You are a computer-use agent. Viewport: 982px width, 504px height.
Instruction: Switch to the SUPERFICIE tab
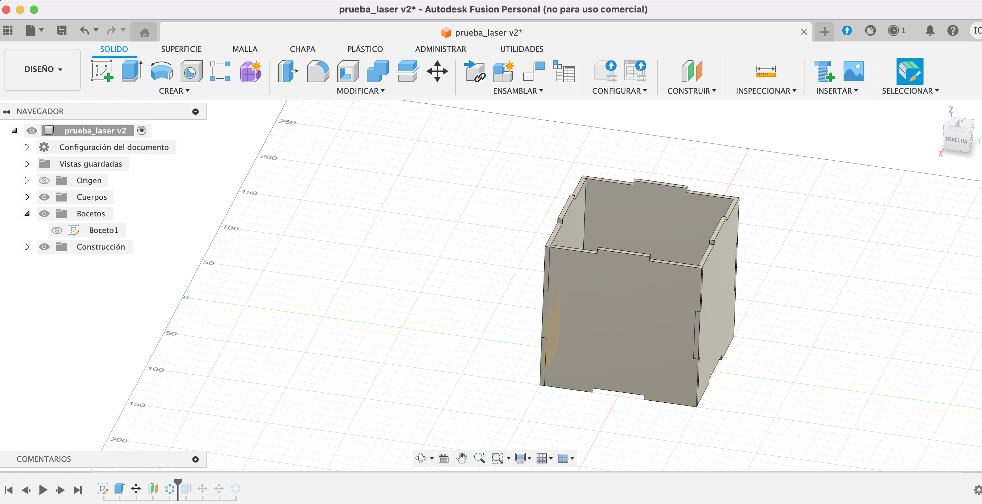point(181,49)
